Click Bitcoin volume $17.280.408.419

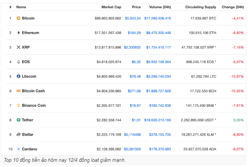point(158,18)
